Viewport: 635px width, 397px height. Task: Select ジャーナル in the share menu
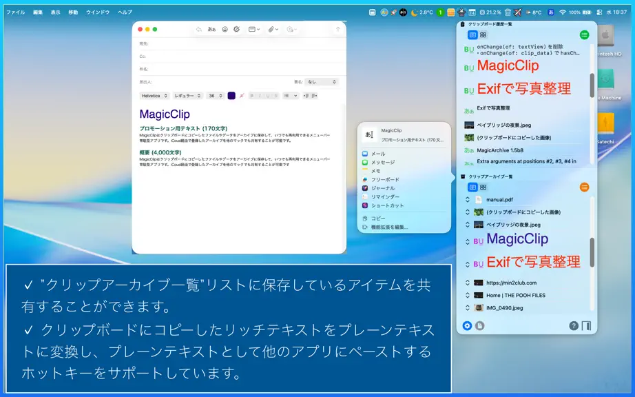[x=405, y=188]
